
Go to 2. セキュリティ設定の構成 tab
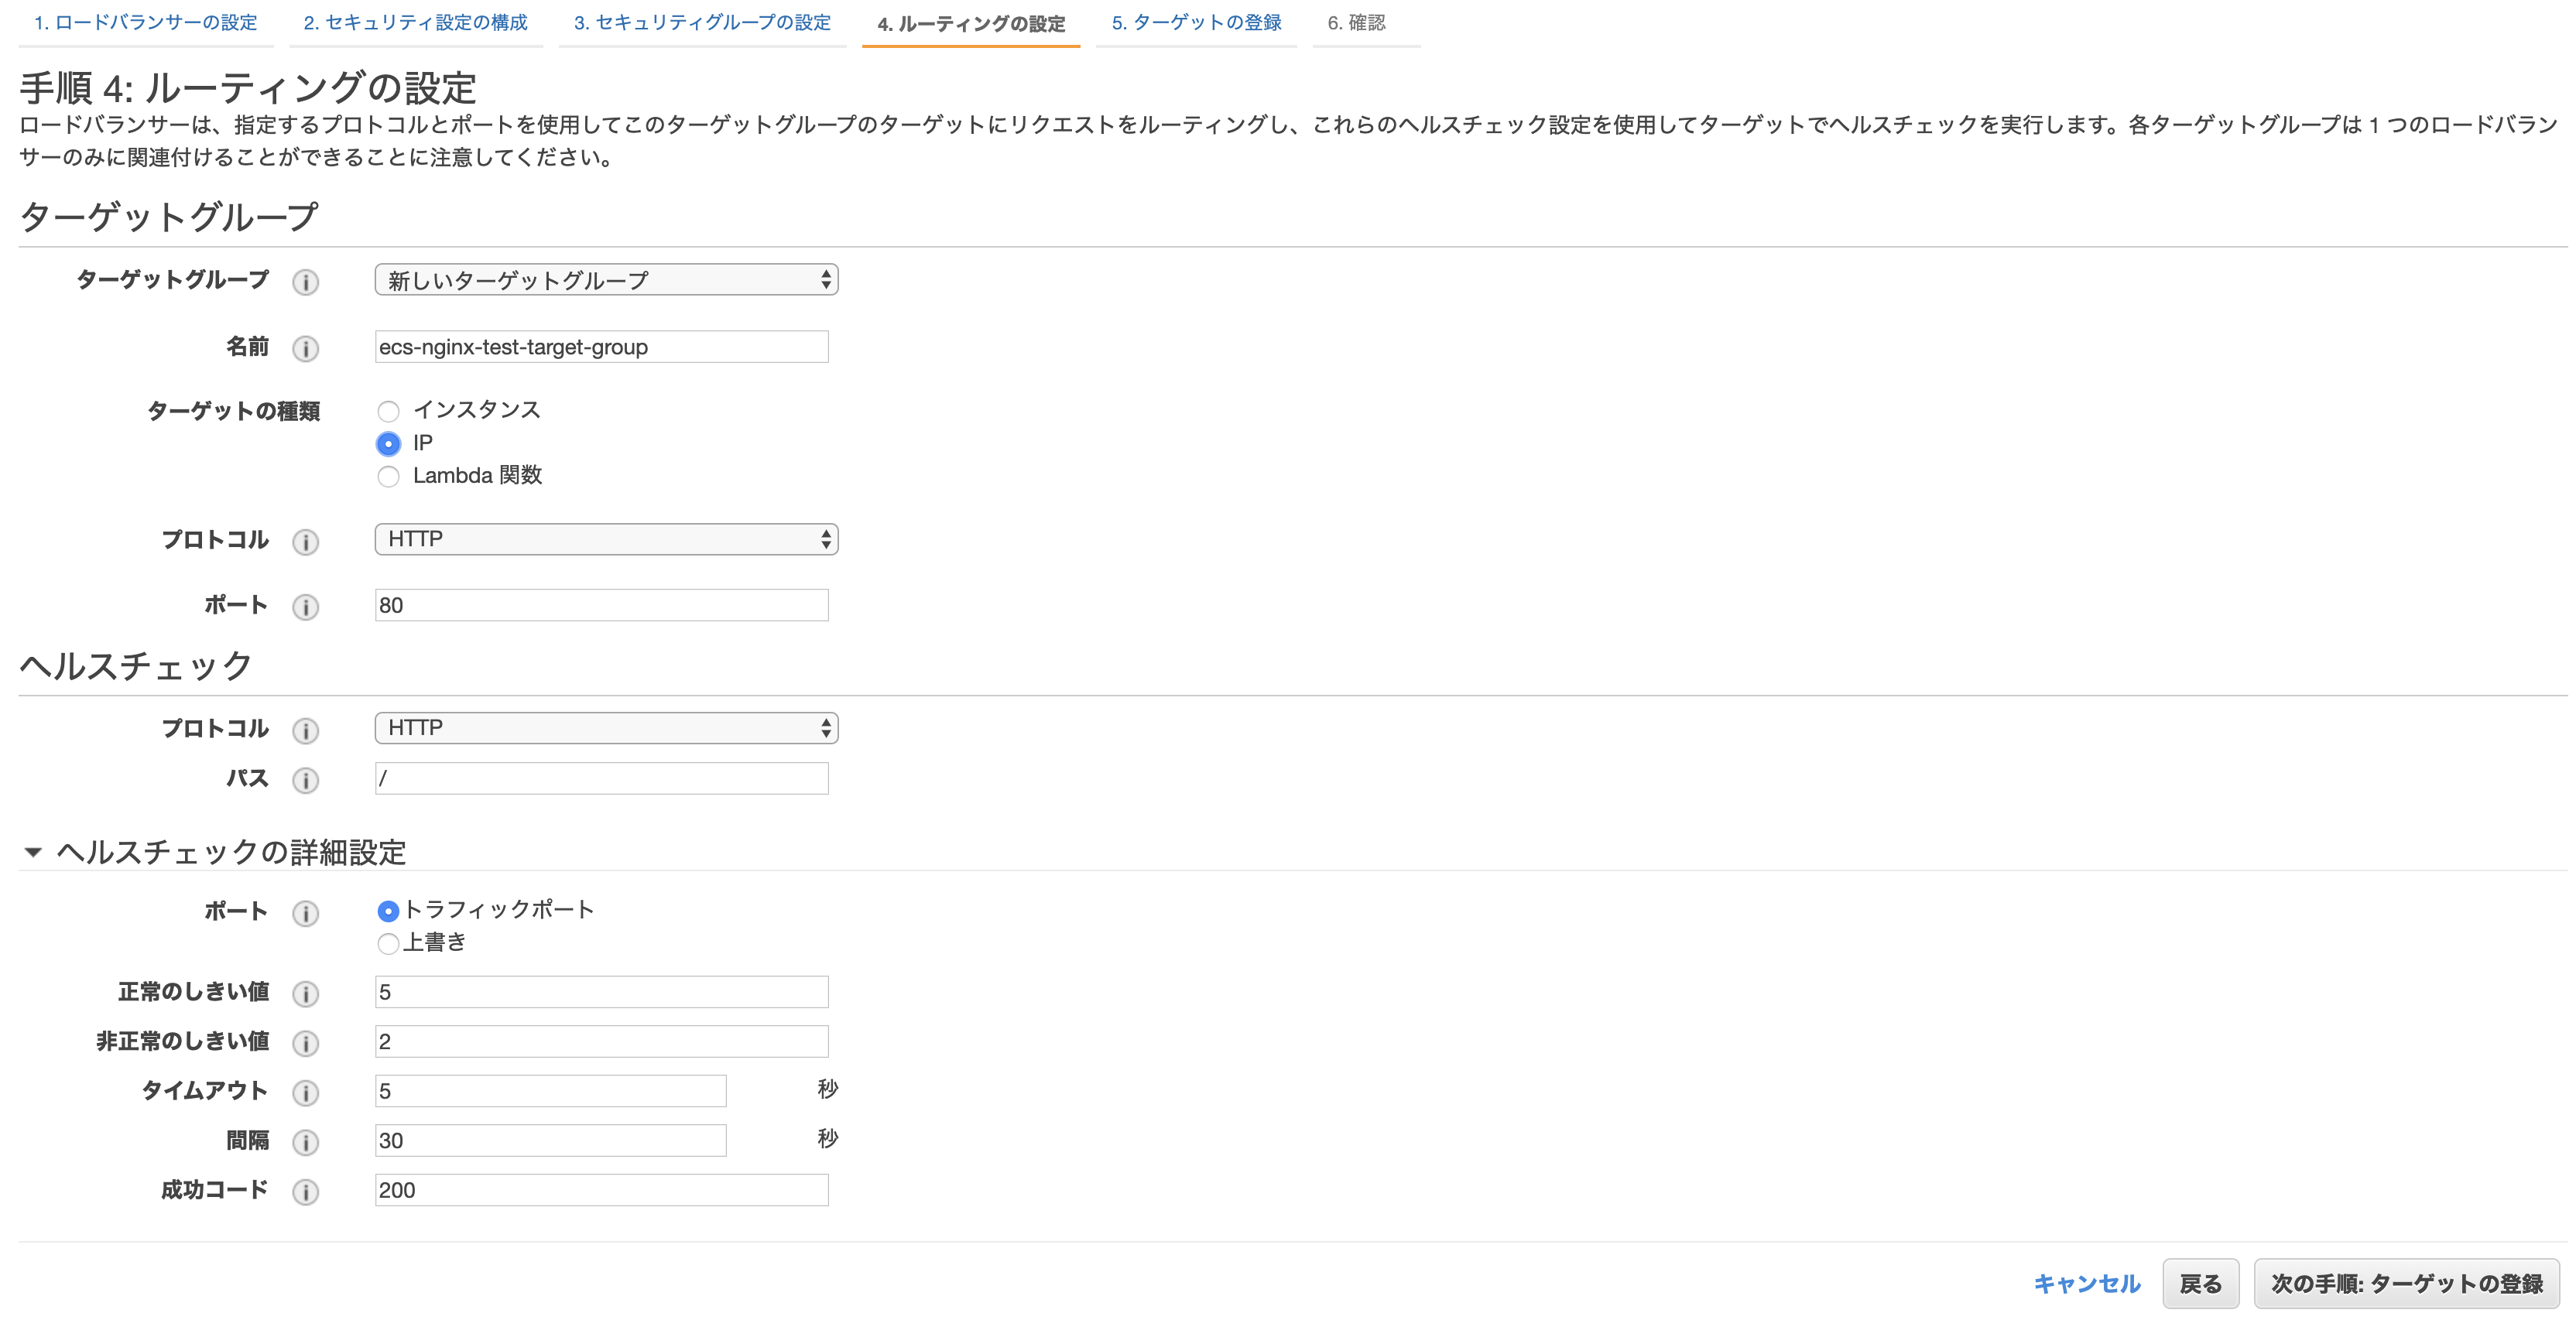point(415,23)
